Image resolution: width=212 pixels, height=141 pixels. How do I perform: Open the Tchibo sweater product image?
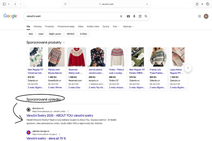117,57
